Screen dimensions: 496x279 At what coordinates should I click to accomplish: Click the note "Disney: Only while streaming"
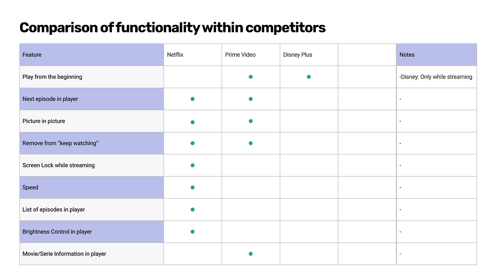(x=436, y=77)
